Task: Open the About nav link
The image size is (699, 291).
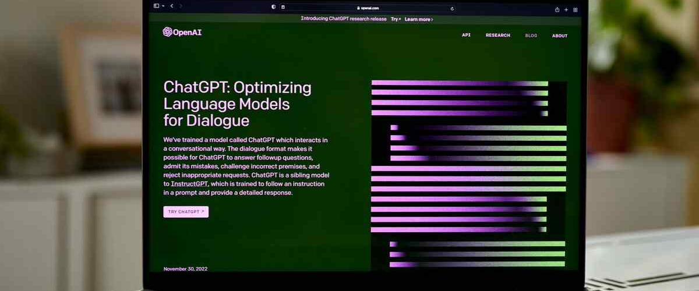Action: coord(559,36)
